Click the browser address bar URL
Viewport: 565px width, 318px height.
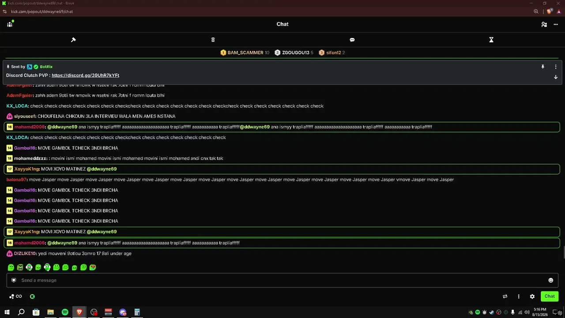pyautogui.click(x=42, y=11)
